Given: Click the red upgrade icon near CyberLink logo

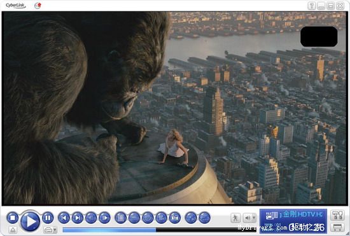Looking at the screenshot, I should coord(38,6).
